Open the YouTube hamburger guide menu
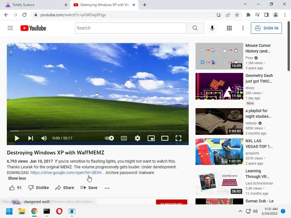This screenshot has width=291, height=218. click(x=10, y=28)
